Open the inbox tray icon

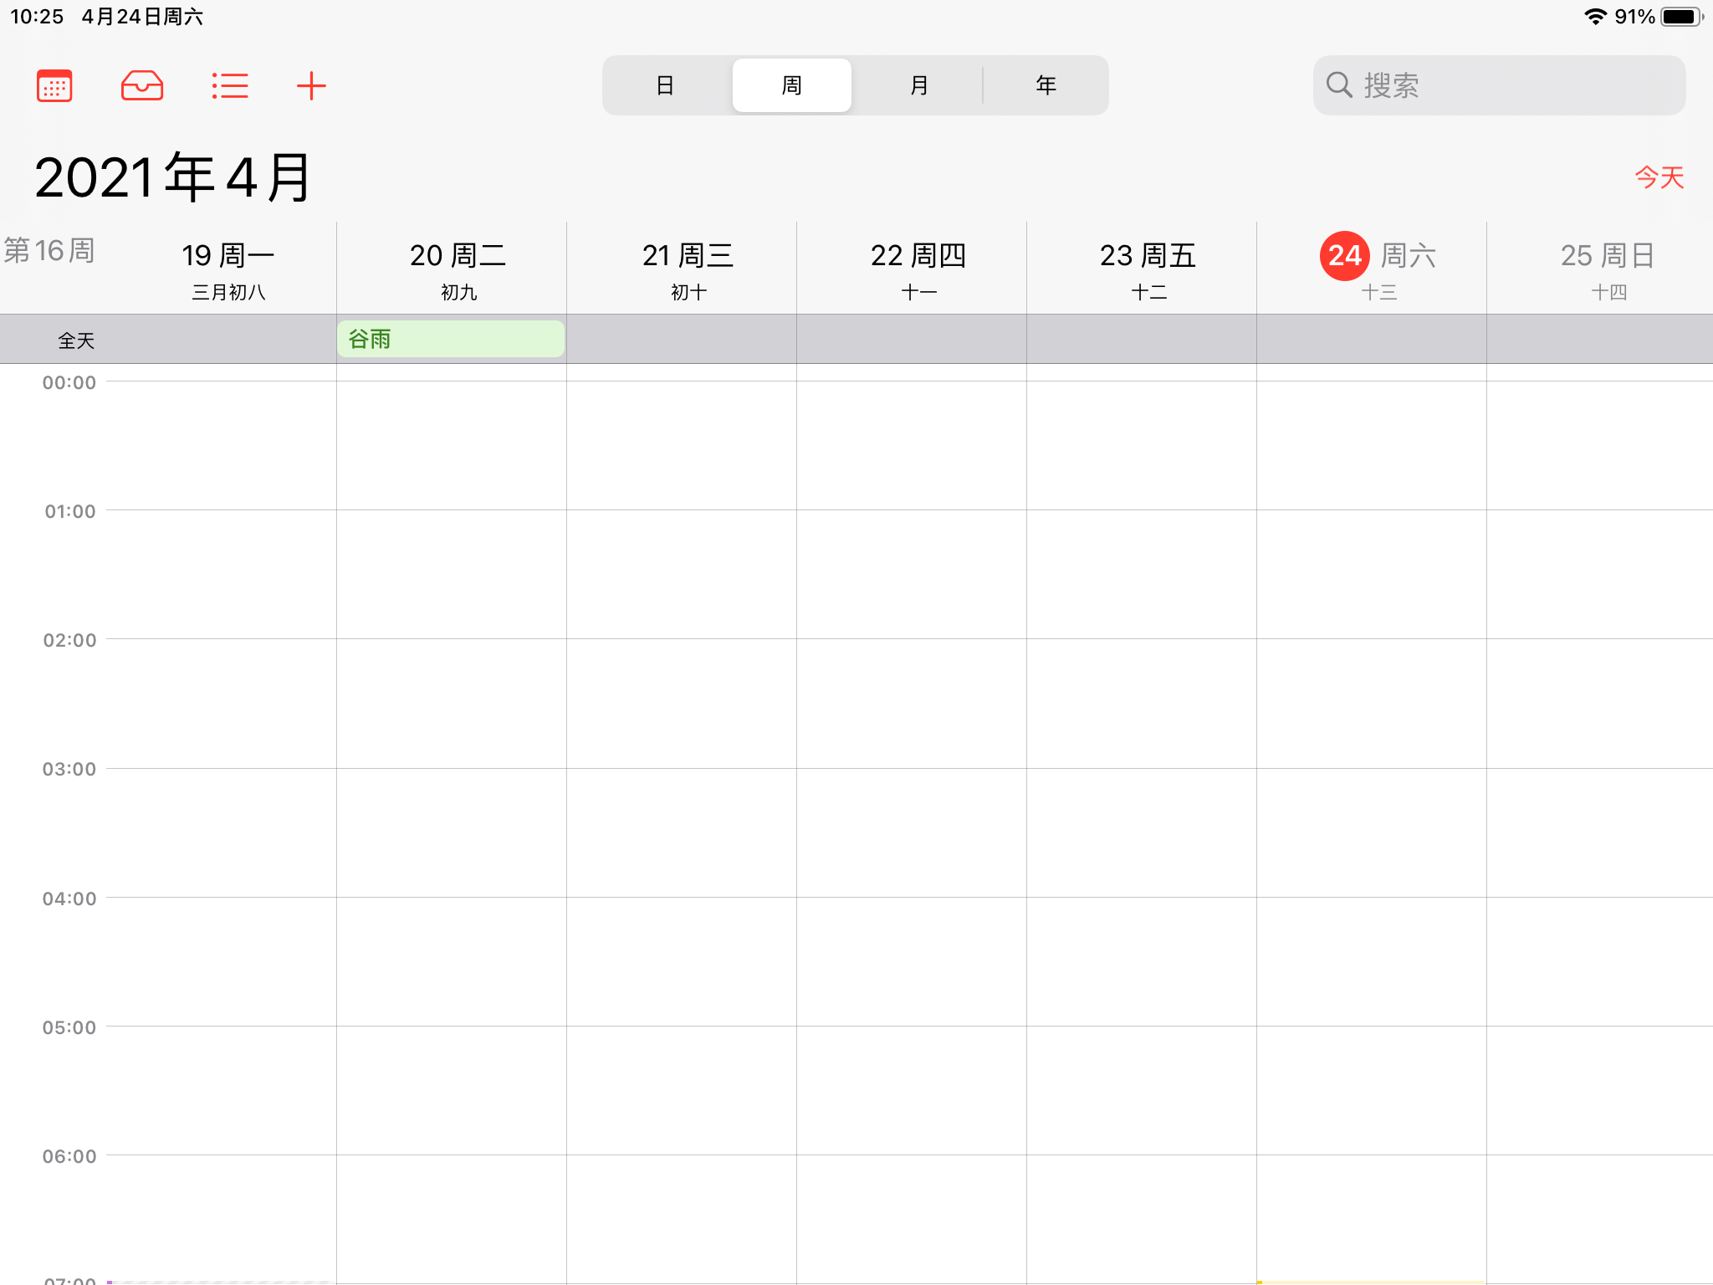click(142, 85)
